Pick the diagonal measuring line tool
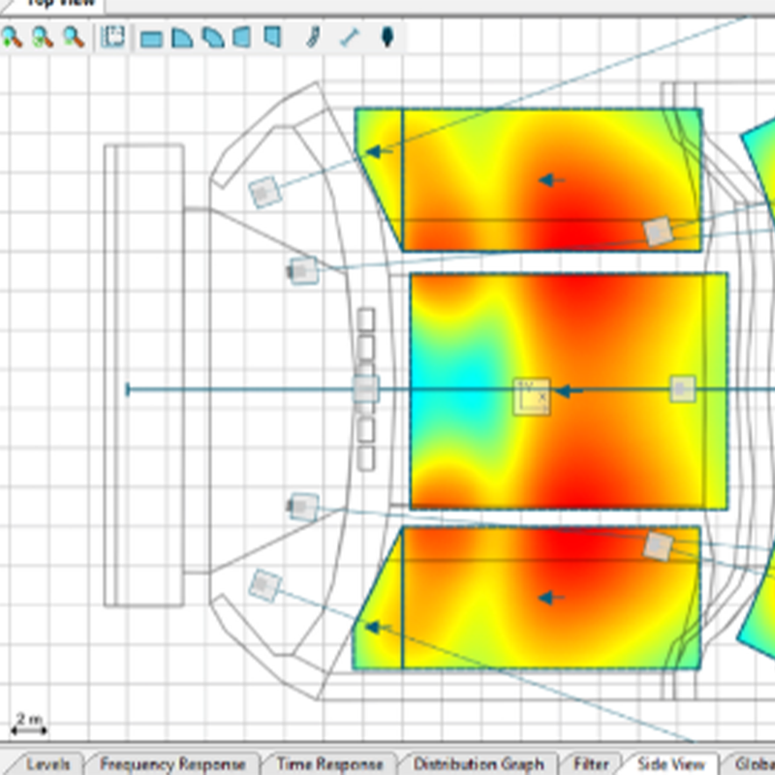The image size is (775, 775). [349, 38]
